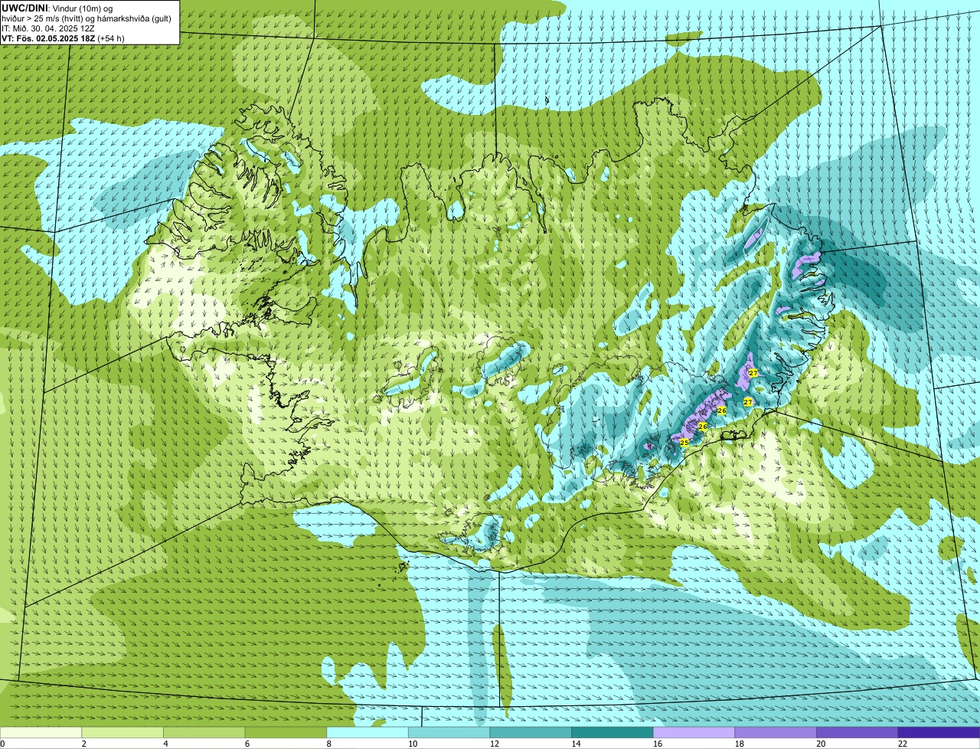Select the 8–10 m/s light cyan legend swatch
980x749 pixels.
click(x=367, y=732)
